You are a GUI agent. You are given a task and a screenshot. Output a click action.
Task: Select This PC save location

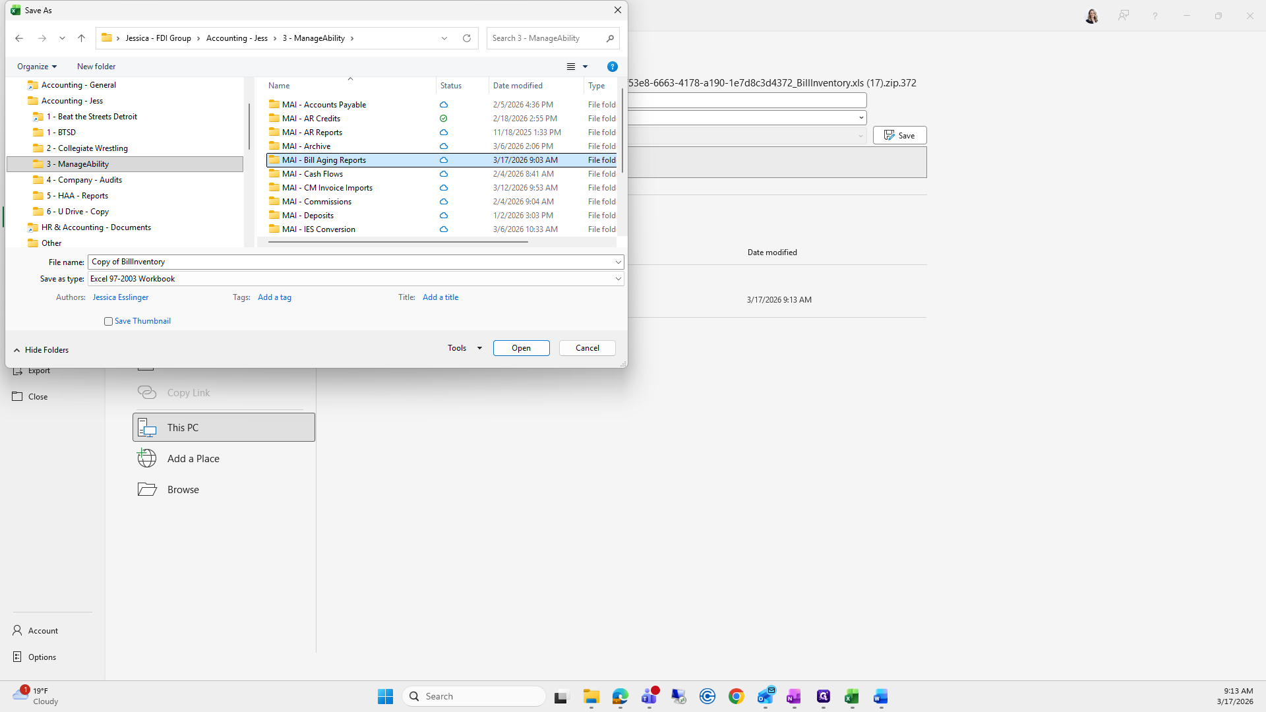coord(224,427)
